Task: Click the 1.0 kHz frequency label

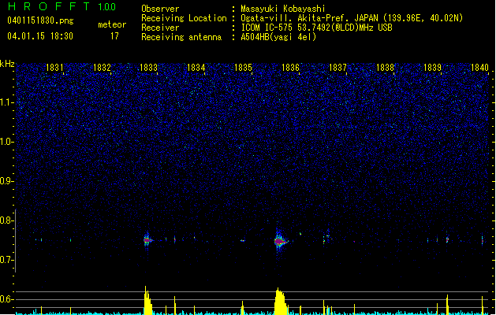Action: point(7,142)
